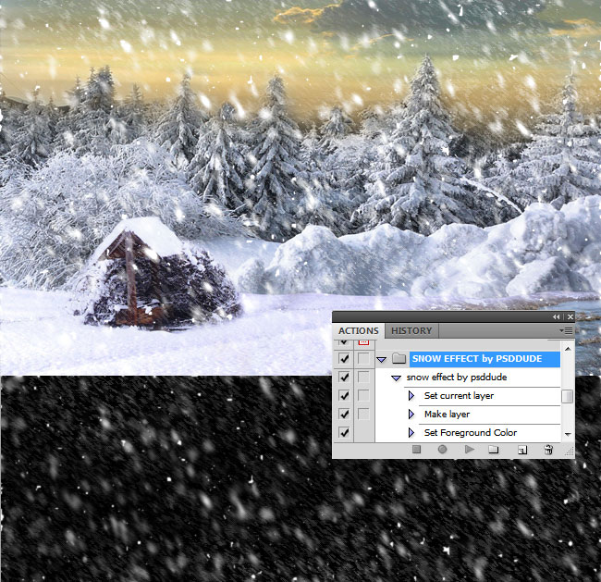Click the Stop recording square icon
601x582 pixels.
coord(417,450)
